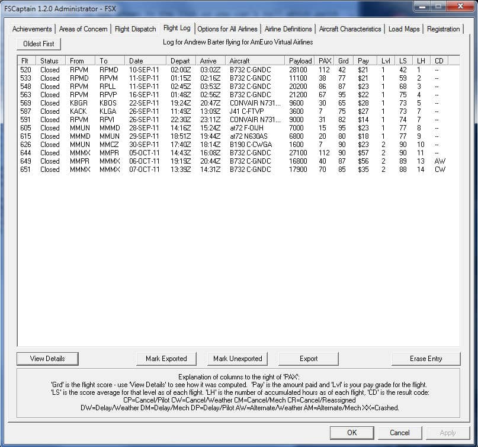
Task: Click the Cancel button
Action: point(400,433)
